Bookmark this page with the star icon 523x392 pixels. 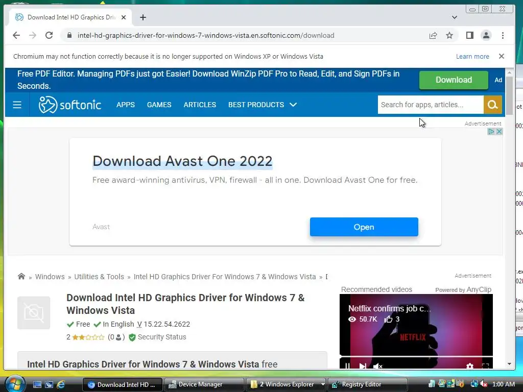click(x=449, y=35)
